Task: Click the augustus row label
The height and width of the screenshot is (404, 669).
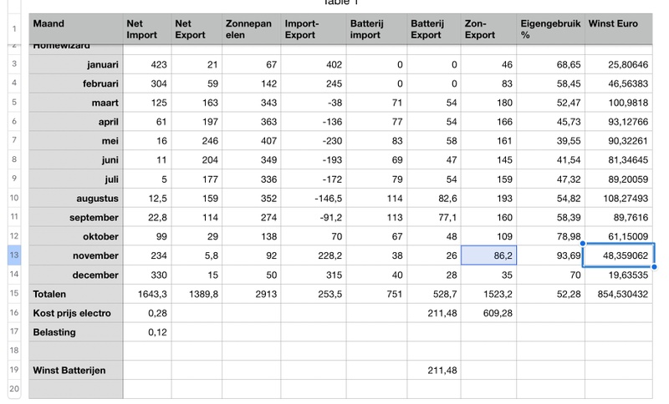Action: pos(76,198)
